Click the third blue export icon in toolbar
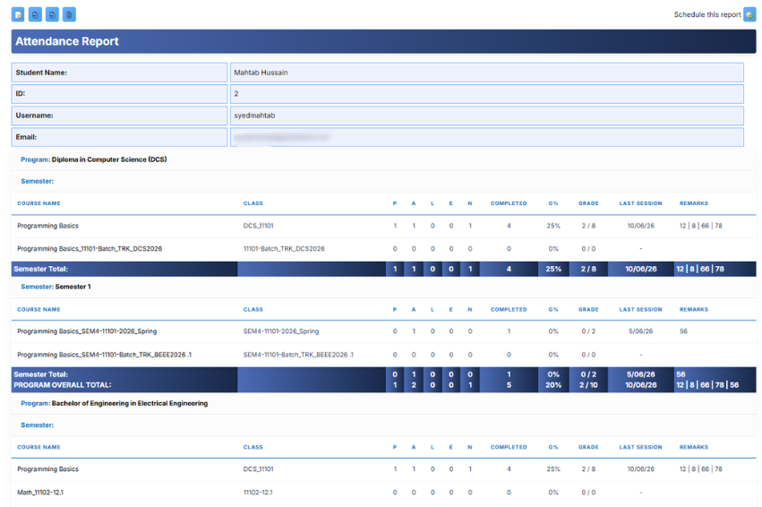The width and height of the screenshot is (762, 507). point(52,14)
